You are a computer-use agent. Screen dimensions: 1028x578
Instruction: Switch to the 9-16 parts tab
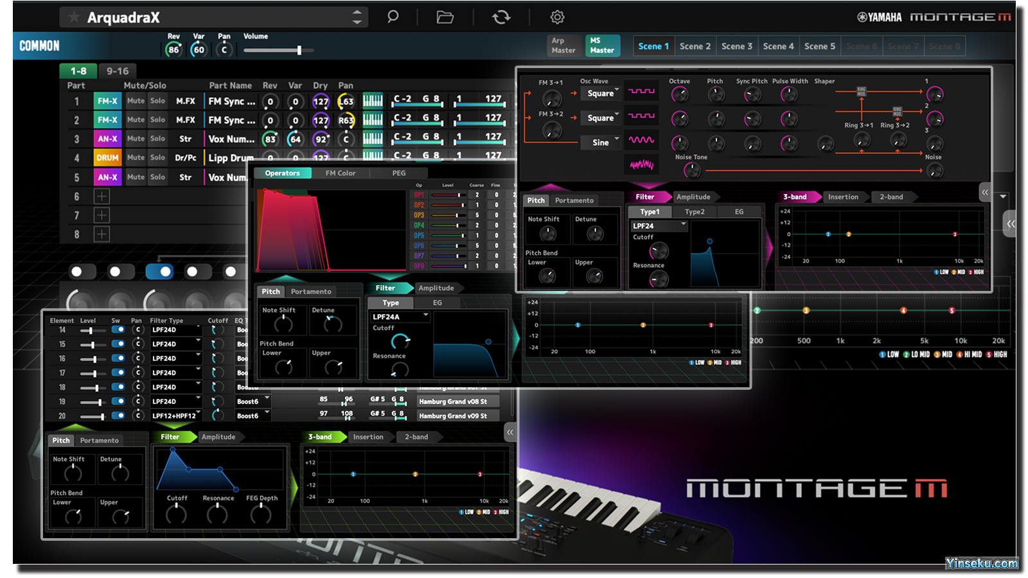point(118,71)
